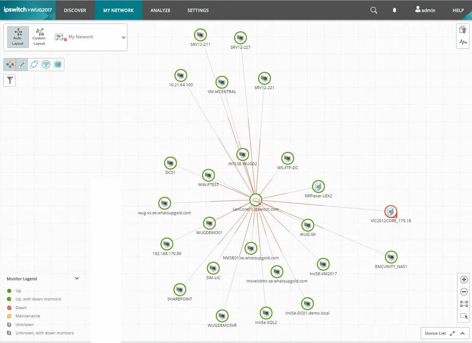Select the MY NETWORK tab

[x=118, y=10]
